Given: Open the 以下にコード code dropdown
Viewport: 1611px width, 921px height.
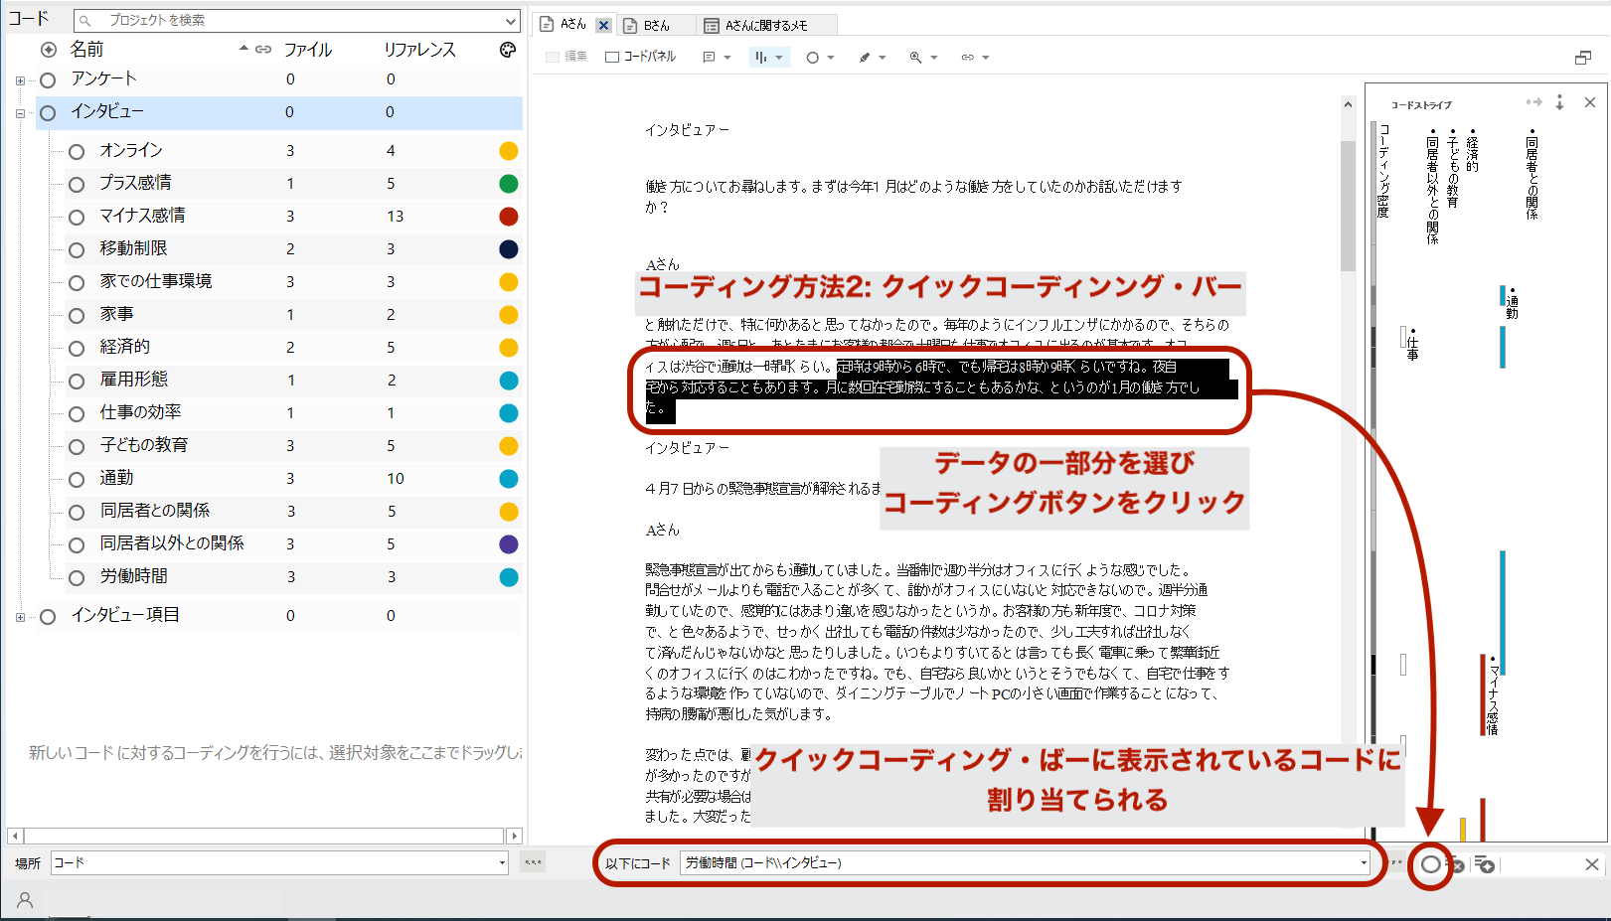Looking at the screenshot, I should [1364, 863].
